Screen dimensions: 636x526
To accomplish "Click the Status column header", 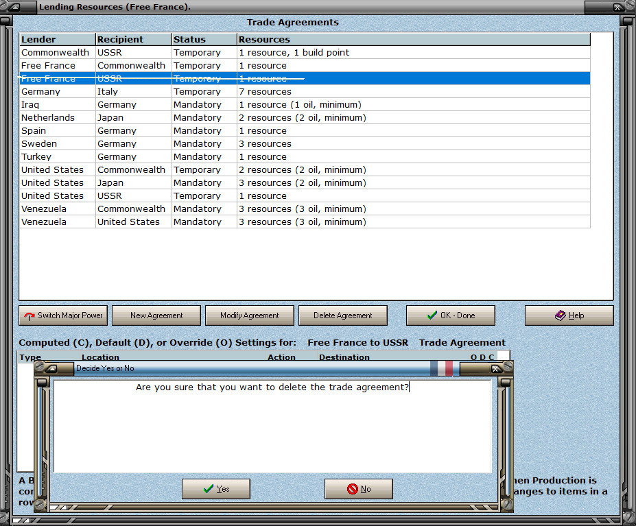I will pos(204,39).
